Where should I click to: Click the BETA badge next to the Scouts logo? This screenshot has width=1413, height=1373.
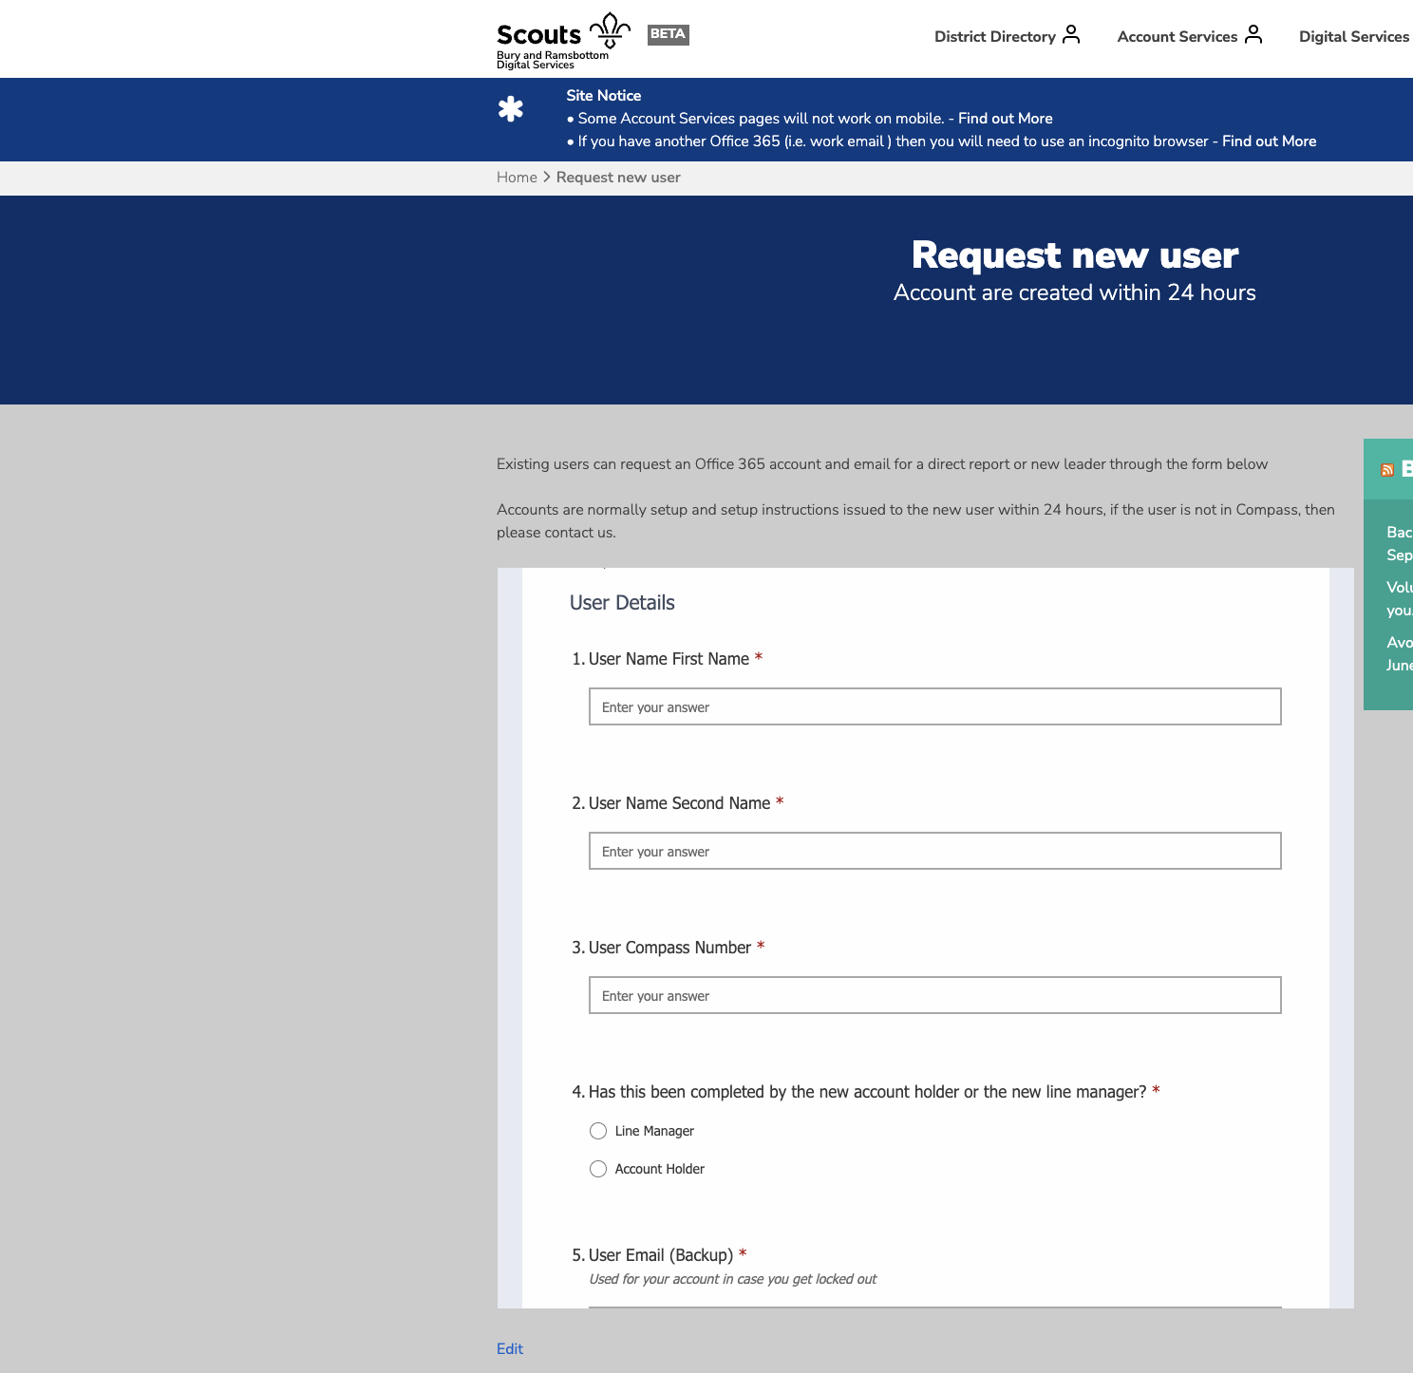667,34
